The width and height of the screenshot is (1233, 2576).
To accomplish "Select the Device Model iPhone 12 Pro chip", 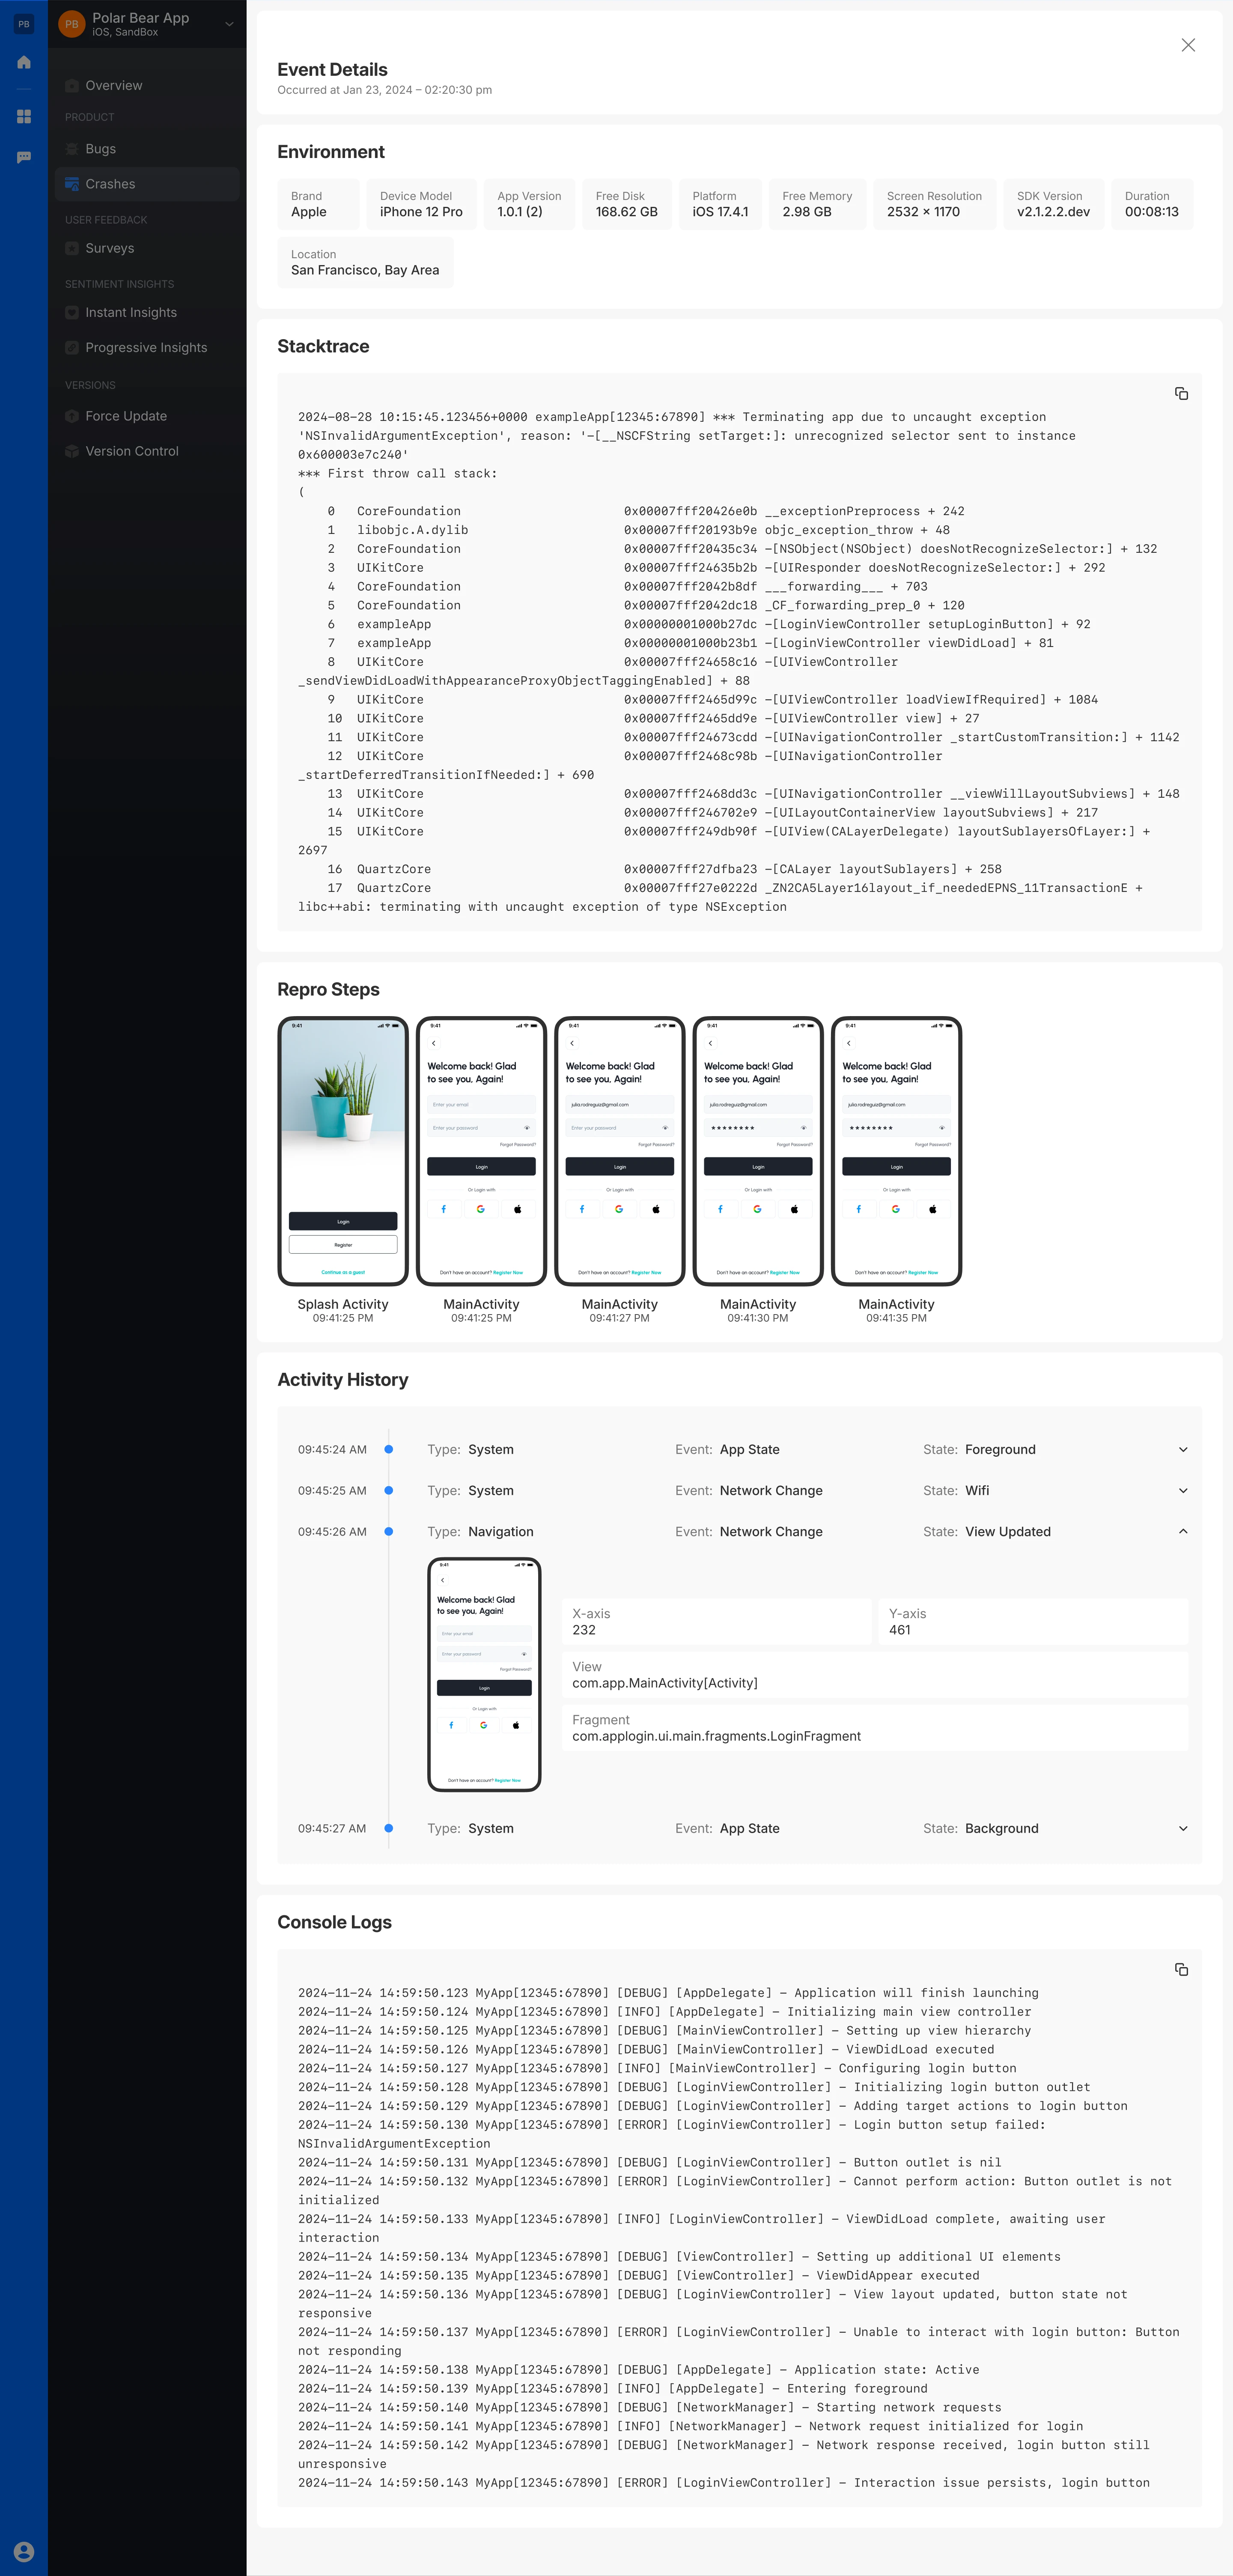I will pos(421,204).
